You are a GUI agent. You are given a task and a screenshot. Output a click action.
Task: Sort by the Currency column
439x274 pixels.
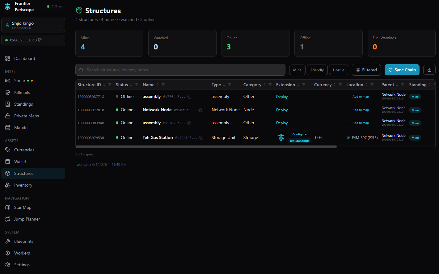(335, 85)
